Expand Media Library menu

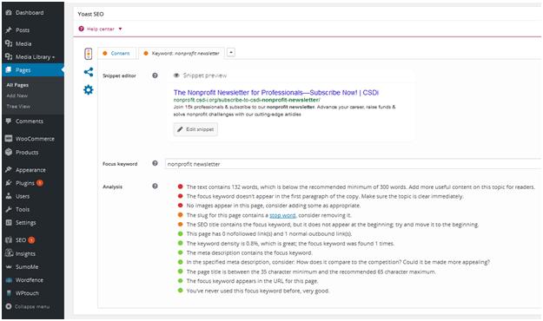tap(36, 57)
